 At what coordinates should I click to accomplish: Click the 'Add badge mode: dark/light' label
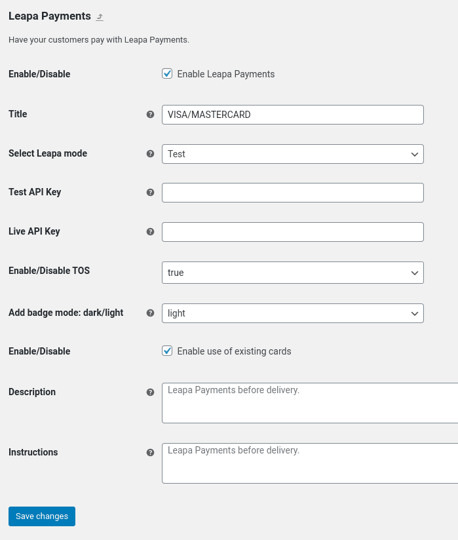(x=66, y=313)
